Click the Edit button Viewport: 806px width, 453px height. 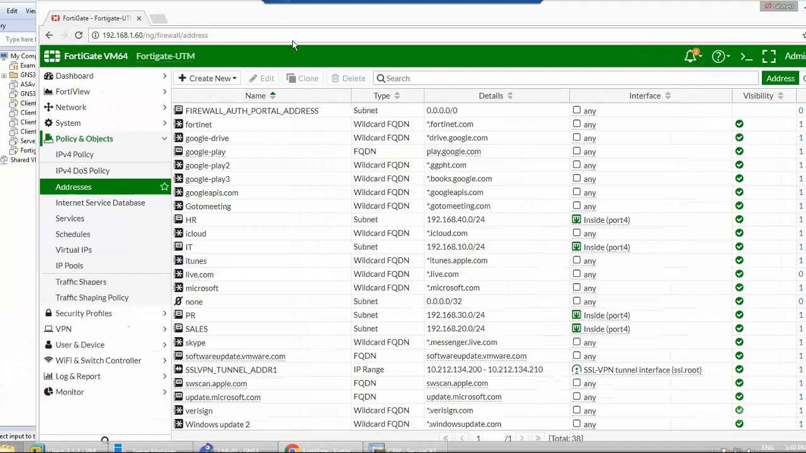pyautogui.click(x=261, y=78)
